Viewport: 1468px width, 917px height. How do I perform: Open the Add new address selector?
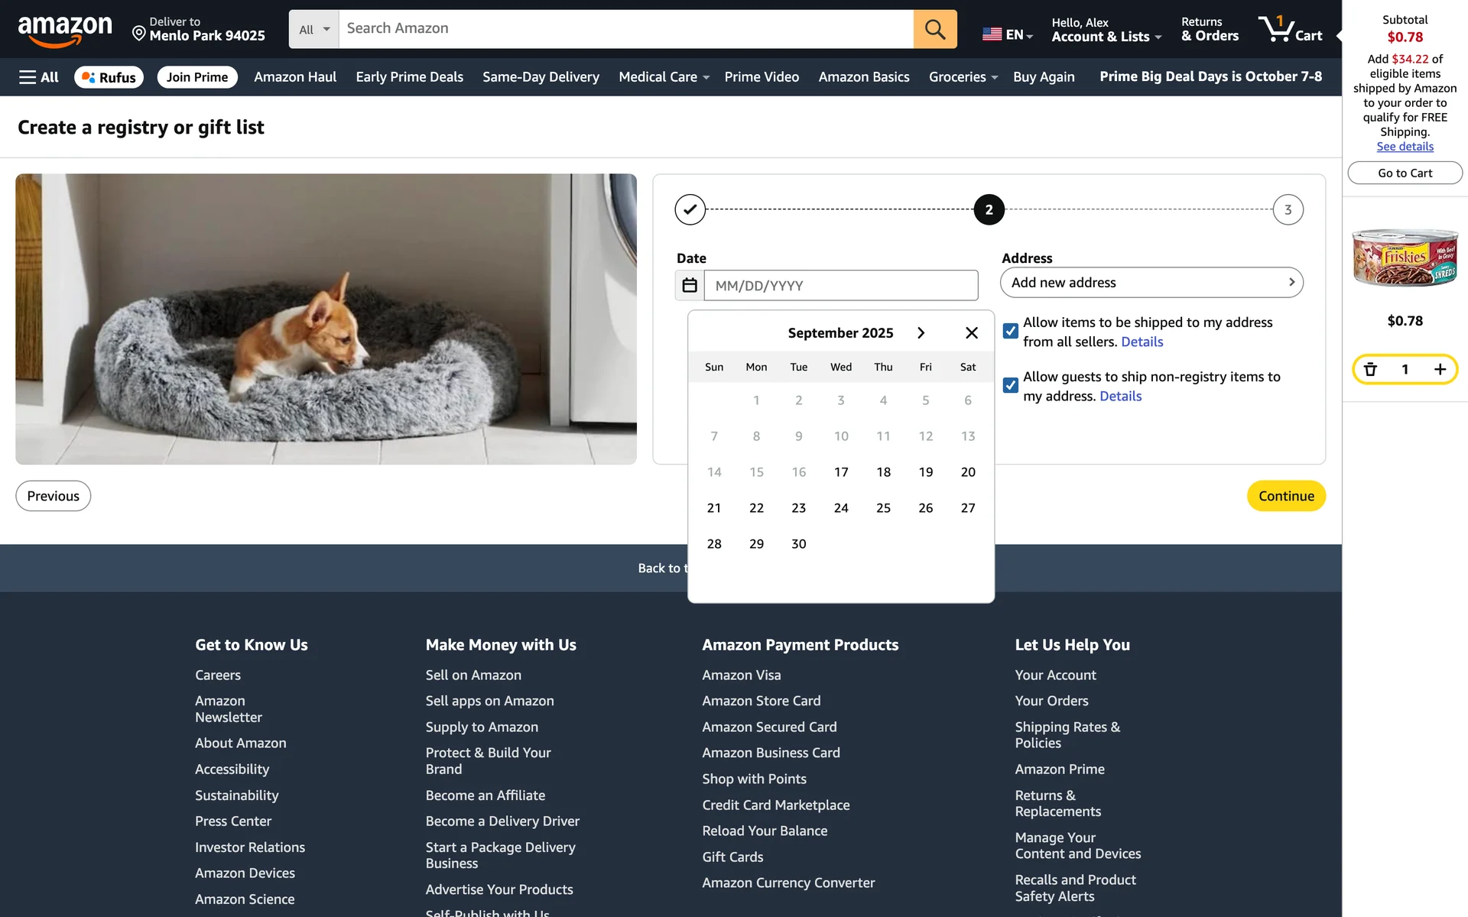pyautogui.click(x=1151, y=282)
